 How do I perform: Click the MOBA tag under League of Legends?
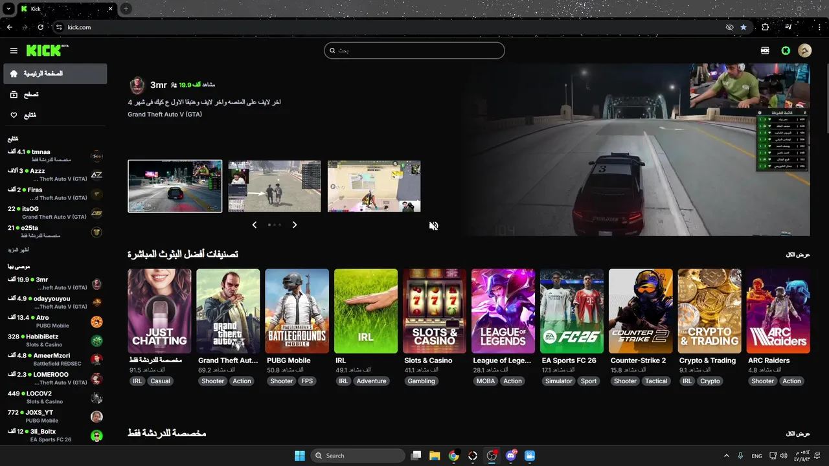[x=486, y=381]
